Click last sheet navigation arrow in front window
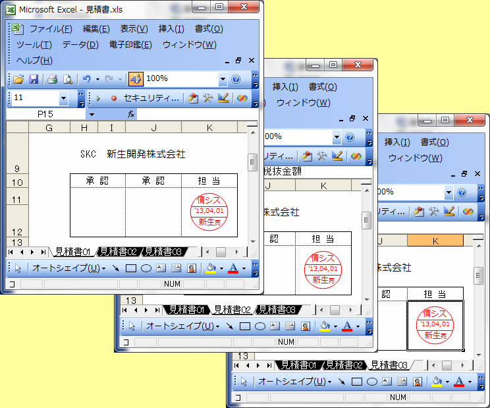Image resolution: width=490 pixels, height=408 pixels. click(x=43, y=252)
